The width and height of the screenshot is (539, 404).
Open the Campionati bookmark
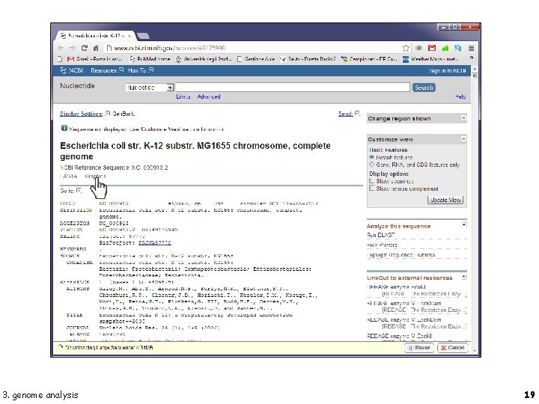point(369,59)
